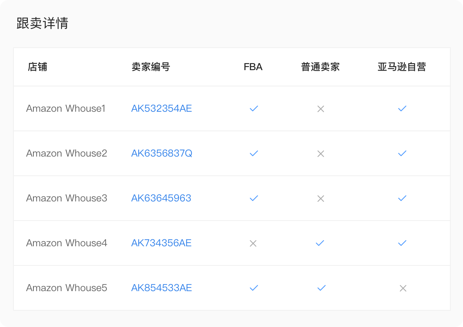Click the FBA column header
Viewport: 463px width, 327px height.
pyautogui.click(x=253, y=67)
